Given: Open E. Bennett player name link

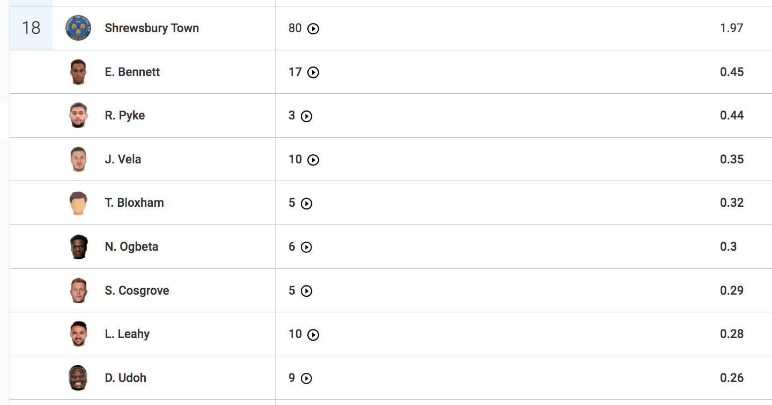Looking at the screenshot, I should (x=132, y=72).
